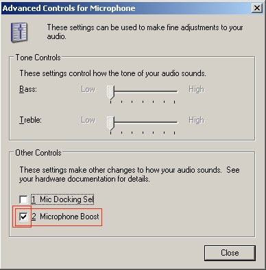Enable the Mic Docking Sel checkbox

[x=23, y=199]
